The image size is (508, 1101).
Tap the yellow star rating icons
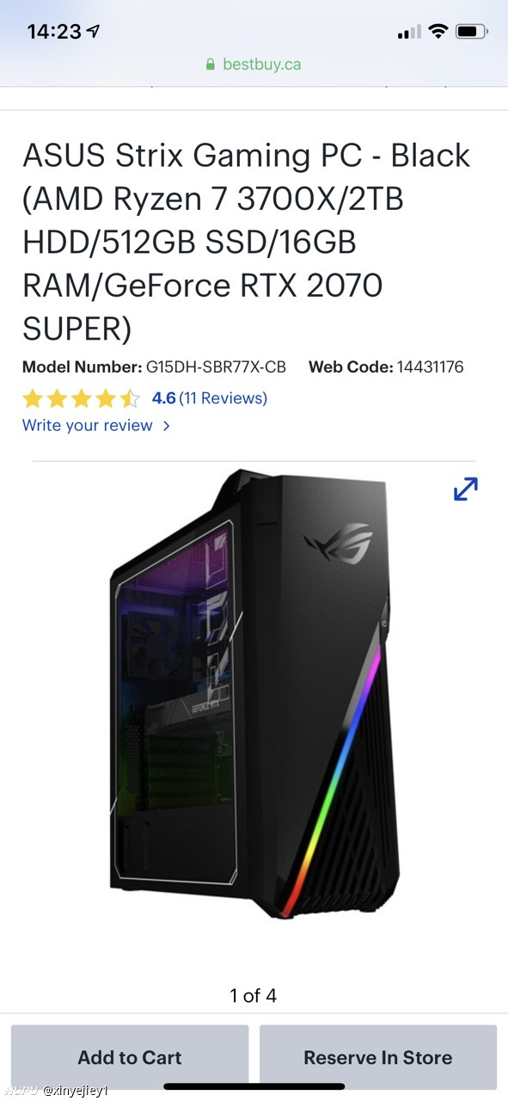pyautogui.click(x=81, y=398)
